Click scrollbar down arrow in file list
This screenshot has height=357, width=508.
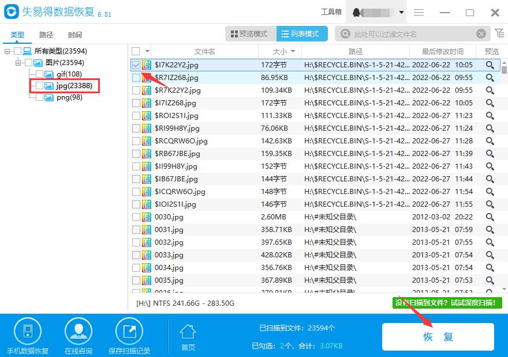pyautogui.click(x=504, y=289)
